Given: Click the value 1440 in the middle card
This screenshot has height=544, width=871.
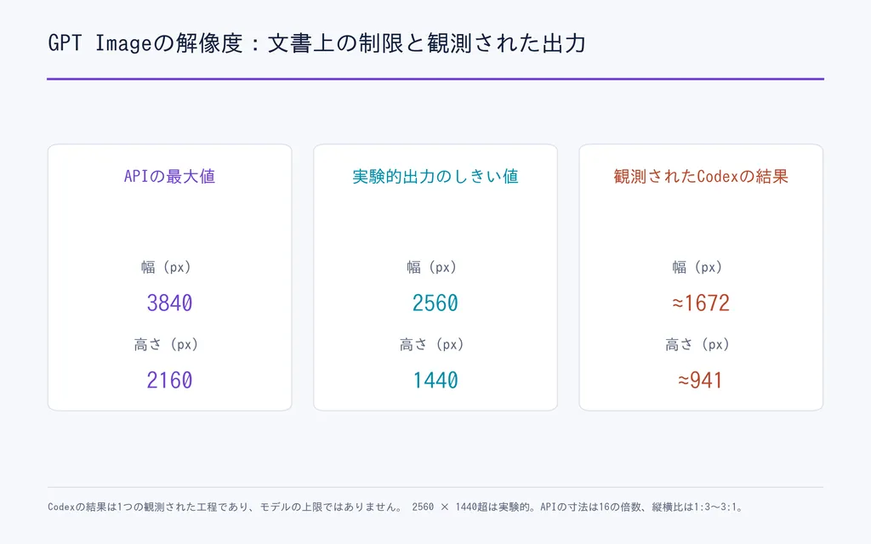Looking at the screenshot, I should (x=435, y=380).
